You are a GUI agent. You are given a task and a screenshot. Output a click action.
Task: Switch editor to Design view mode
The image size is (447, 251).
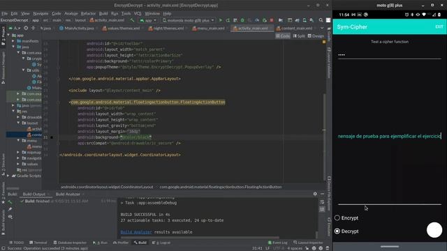coord(316,36)
